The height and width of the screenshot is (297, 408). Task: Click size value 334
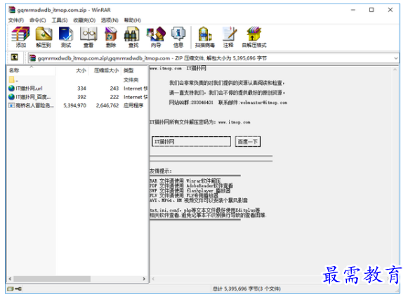point(81,88)
